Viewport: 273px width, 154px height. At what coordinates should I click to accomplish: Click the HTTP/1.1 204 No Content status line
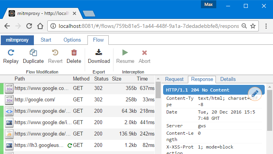pyautogui.click(x=197, y=90)
